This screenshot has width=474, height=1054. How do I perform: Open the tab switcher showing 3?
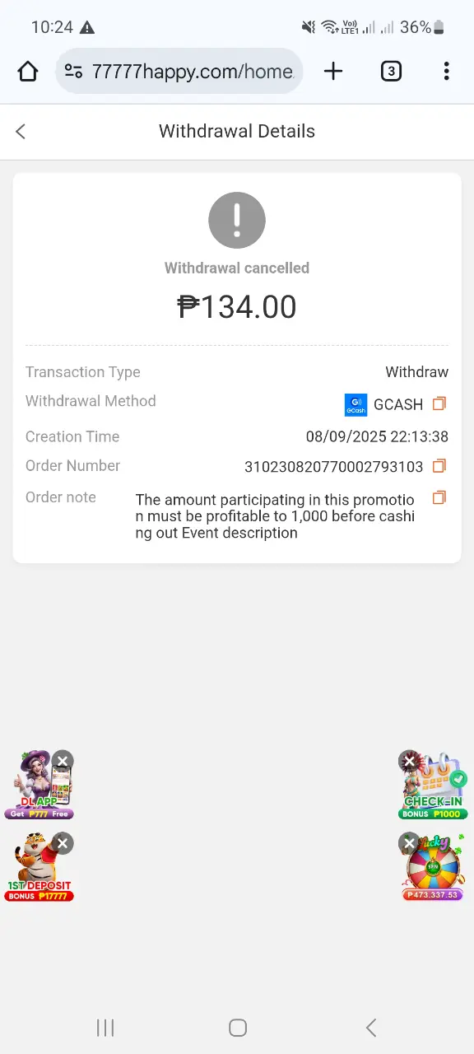pos(391,72)
